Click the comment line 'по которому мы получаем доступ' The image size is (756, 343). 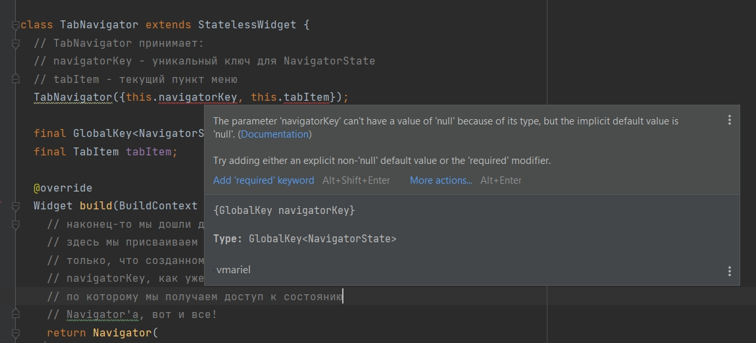pos(195,296)
